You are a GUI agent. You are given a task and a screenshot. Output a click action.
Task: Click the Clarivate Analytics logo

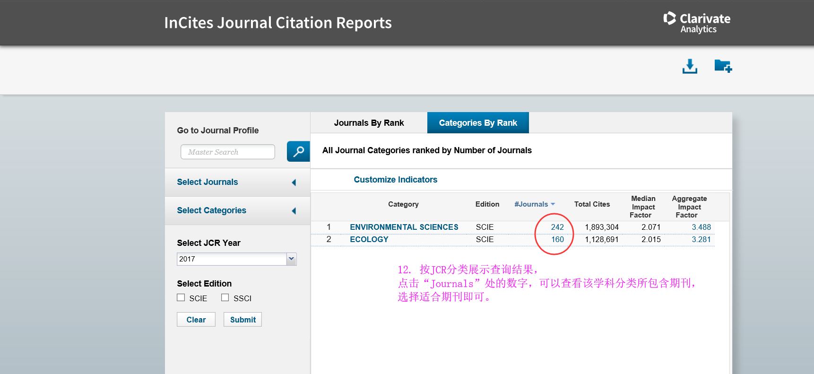(697, 23)
